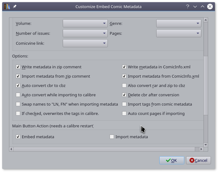Check the Import metadata main button action
Screen dimensions: 219x173
pyautogui.click(x=112, y=137)
